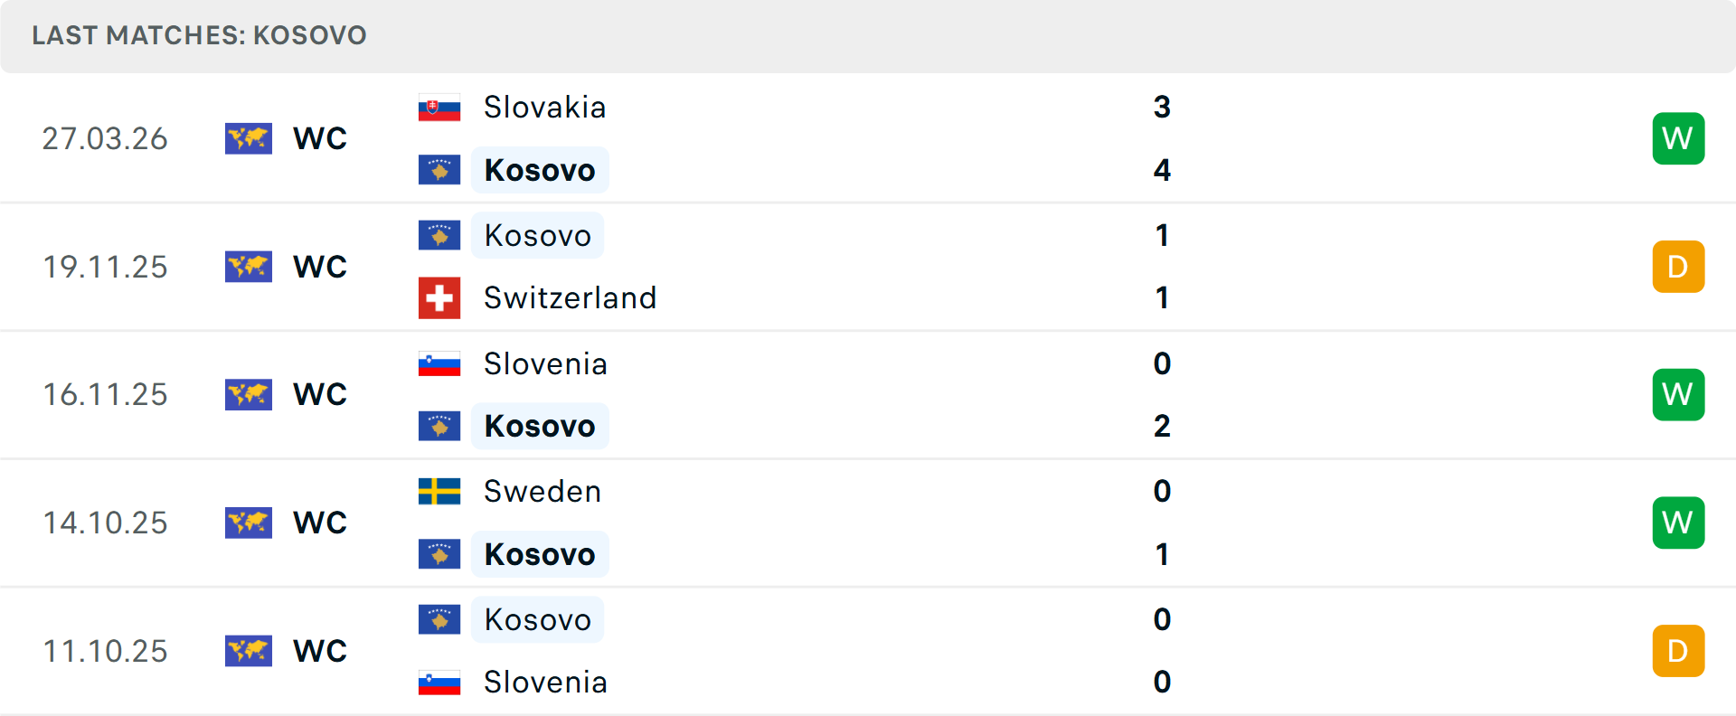This screenshot has height=716, width=1736.
Task: Click the Kosovo flag beside Kosovo 4
Action: pyautogui.click(x=439, y=170)
